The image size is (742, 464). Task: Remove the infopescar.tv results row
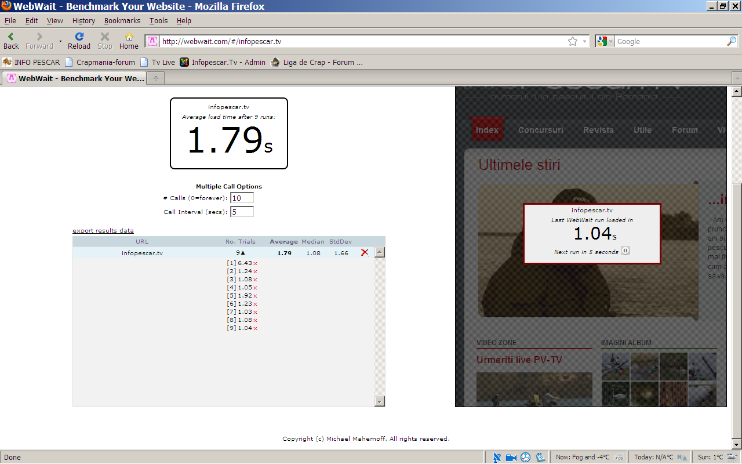(x=365, y=253)
